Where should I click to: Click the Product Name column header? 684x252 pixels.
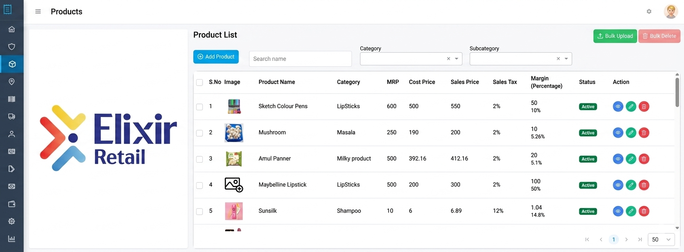click(277, 82)
